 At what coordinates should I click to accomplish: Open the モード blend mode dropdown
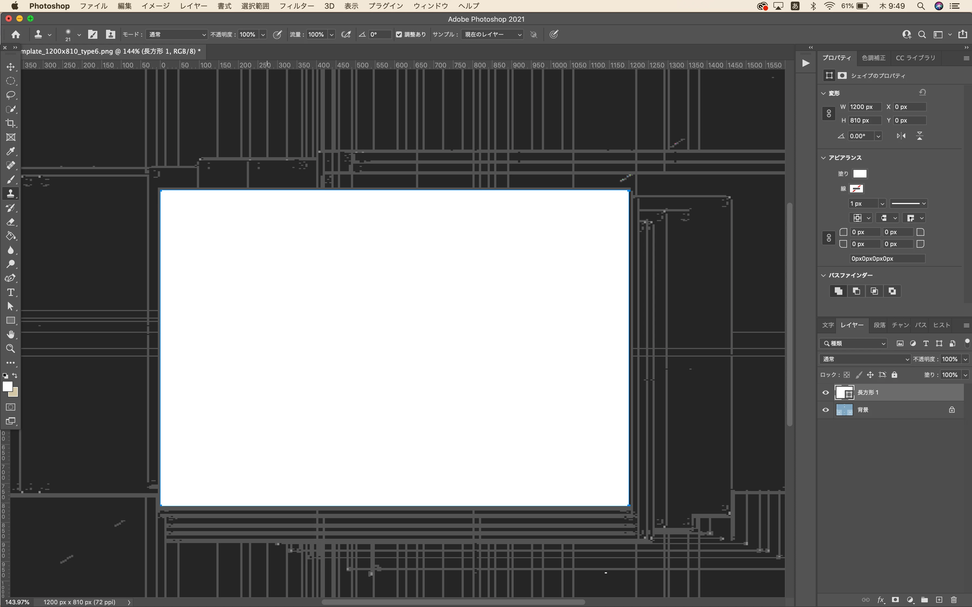coord(176,34)
